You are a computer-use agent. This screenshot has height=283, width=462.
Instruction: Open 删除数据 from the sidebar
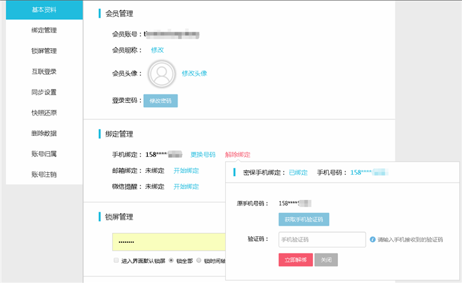44,133
